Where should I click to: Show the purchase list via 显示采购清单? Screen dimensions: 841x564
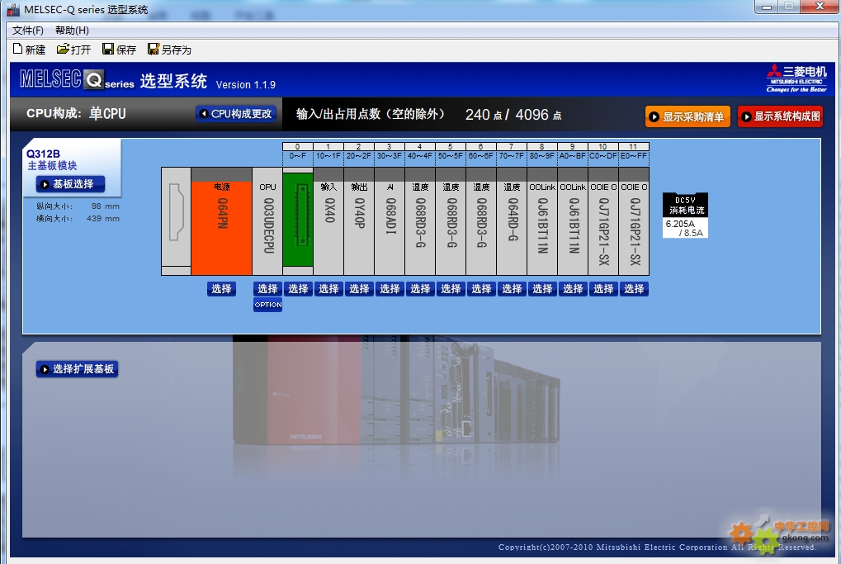[x=687, y=116]
